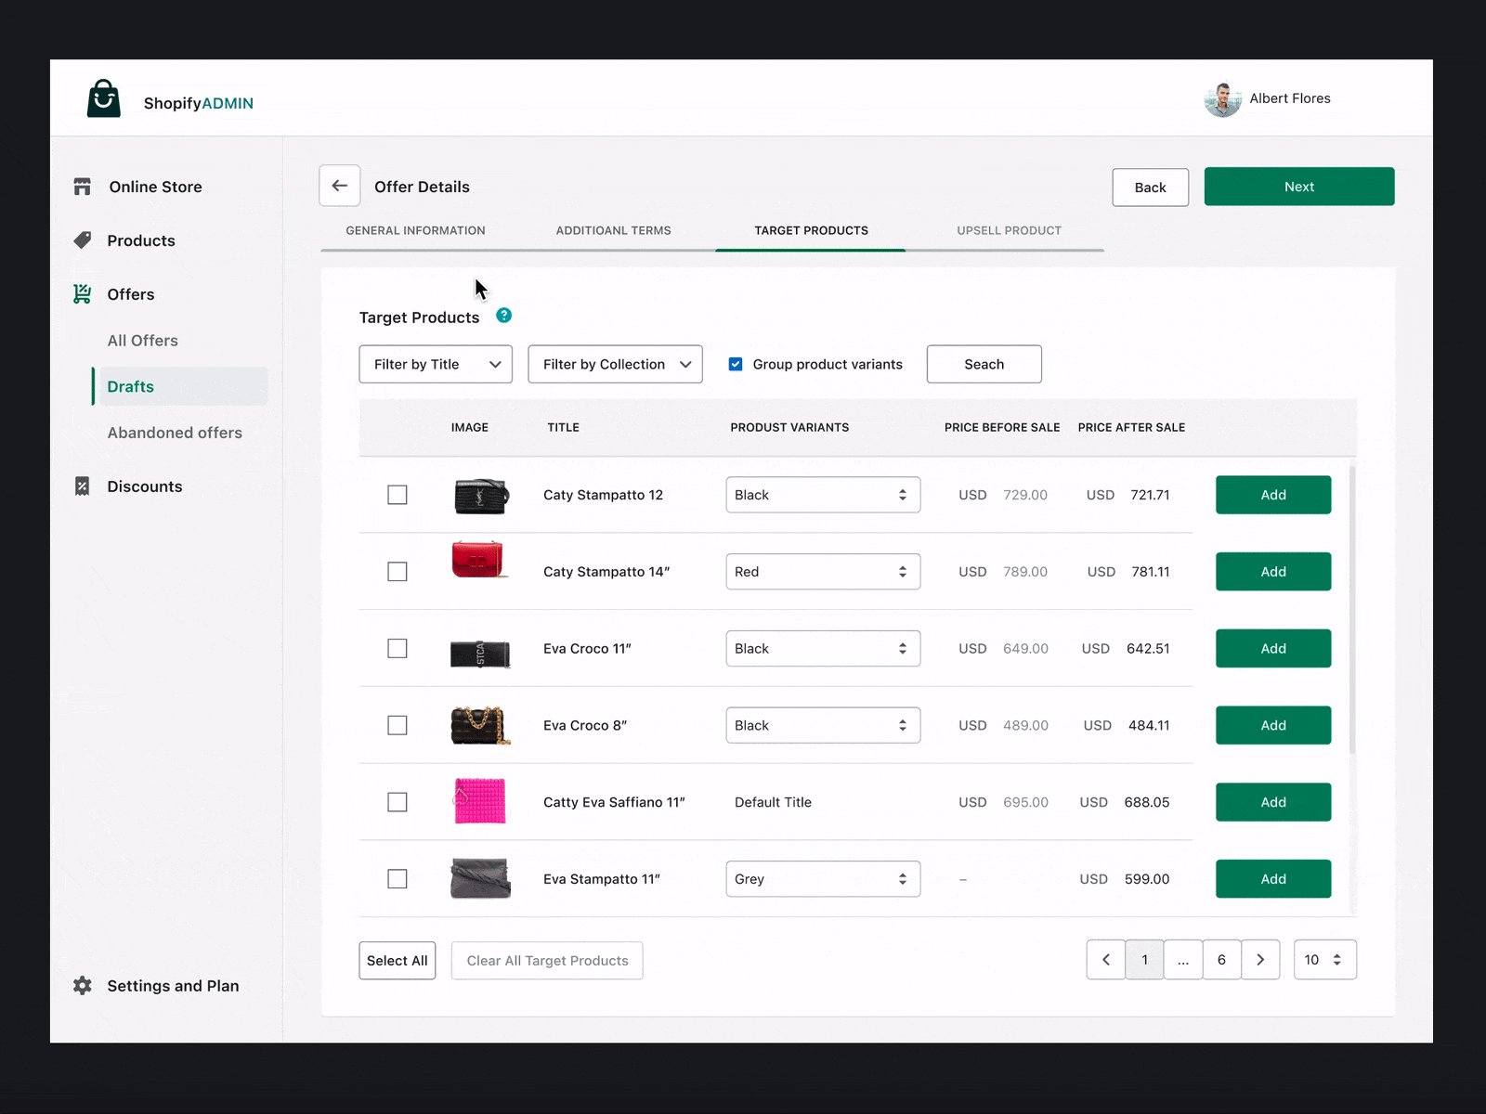Click the Select All button

[x=398, y=961]
